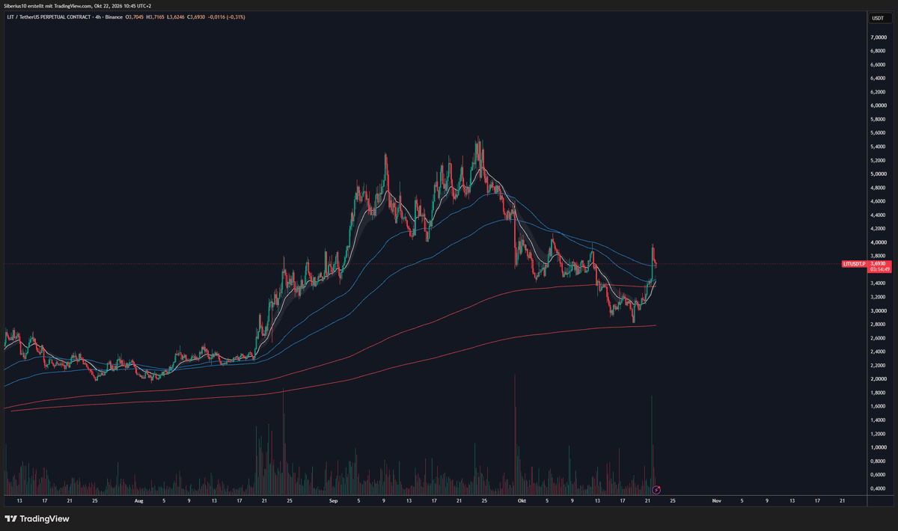
Task: Click the 2,0000 price level on axis
Action: 879,379
